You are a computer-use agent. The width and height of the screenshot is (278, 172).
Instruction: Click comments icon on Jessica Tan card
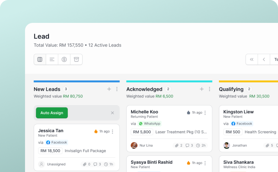[95, 164]
